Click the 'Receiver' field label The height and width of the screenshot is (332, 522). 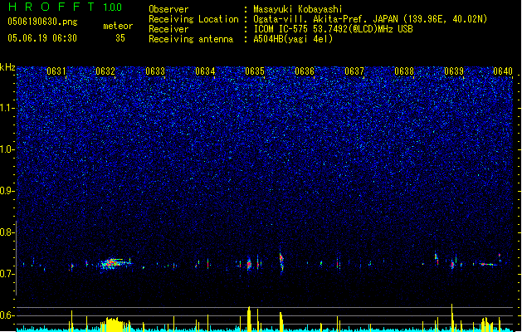click(x=168, y=29)
